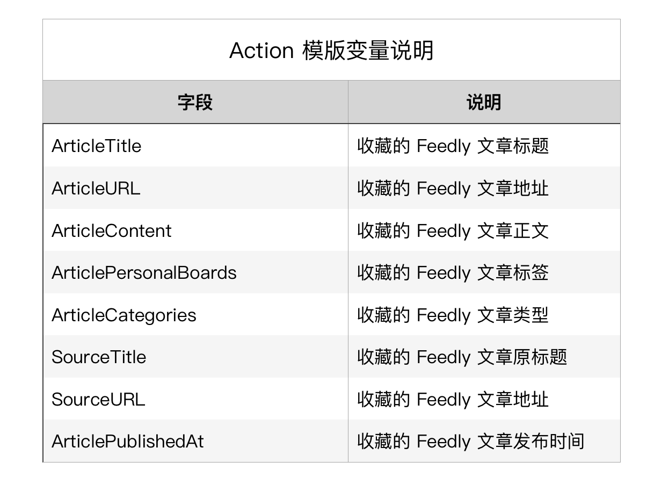Select the ArticleCategories field cell
Screen dimensions: 654x484
[x=124, y=315]
